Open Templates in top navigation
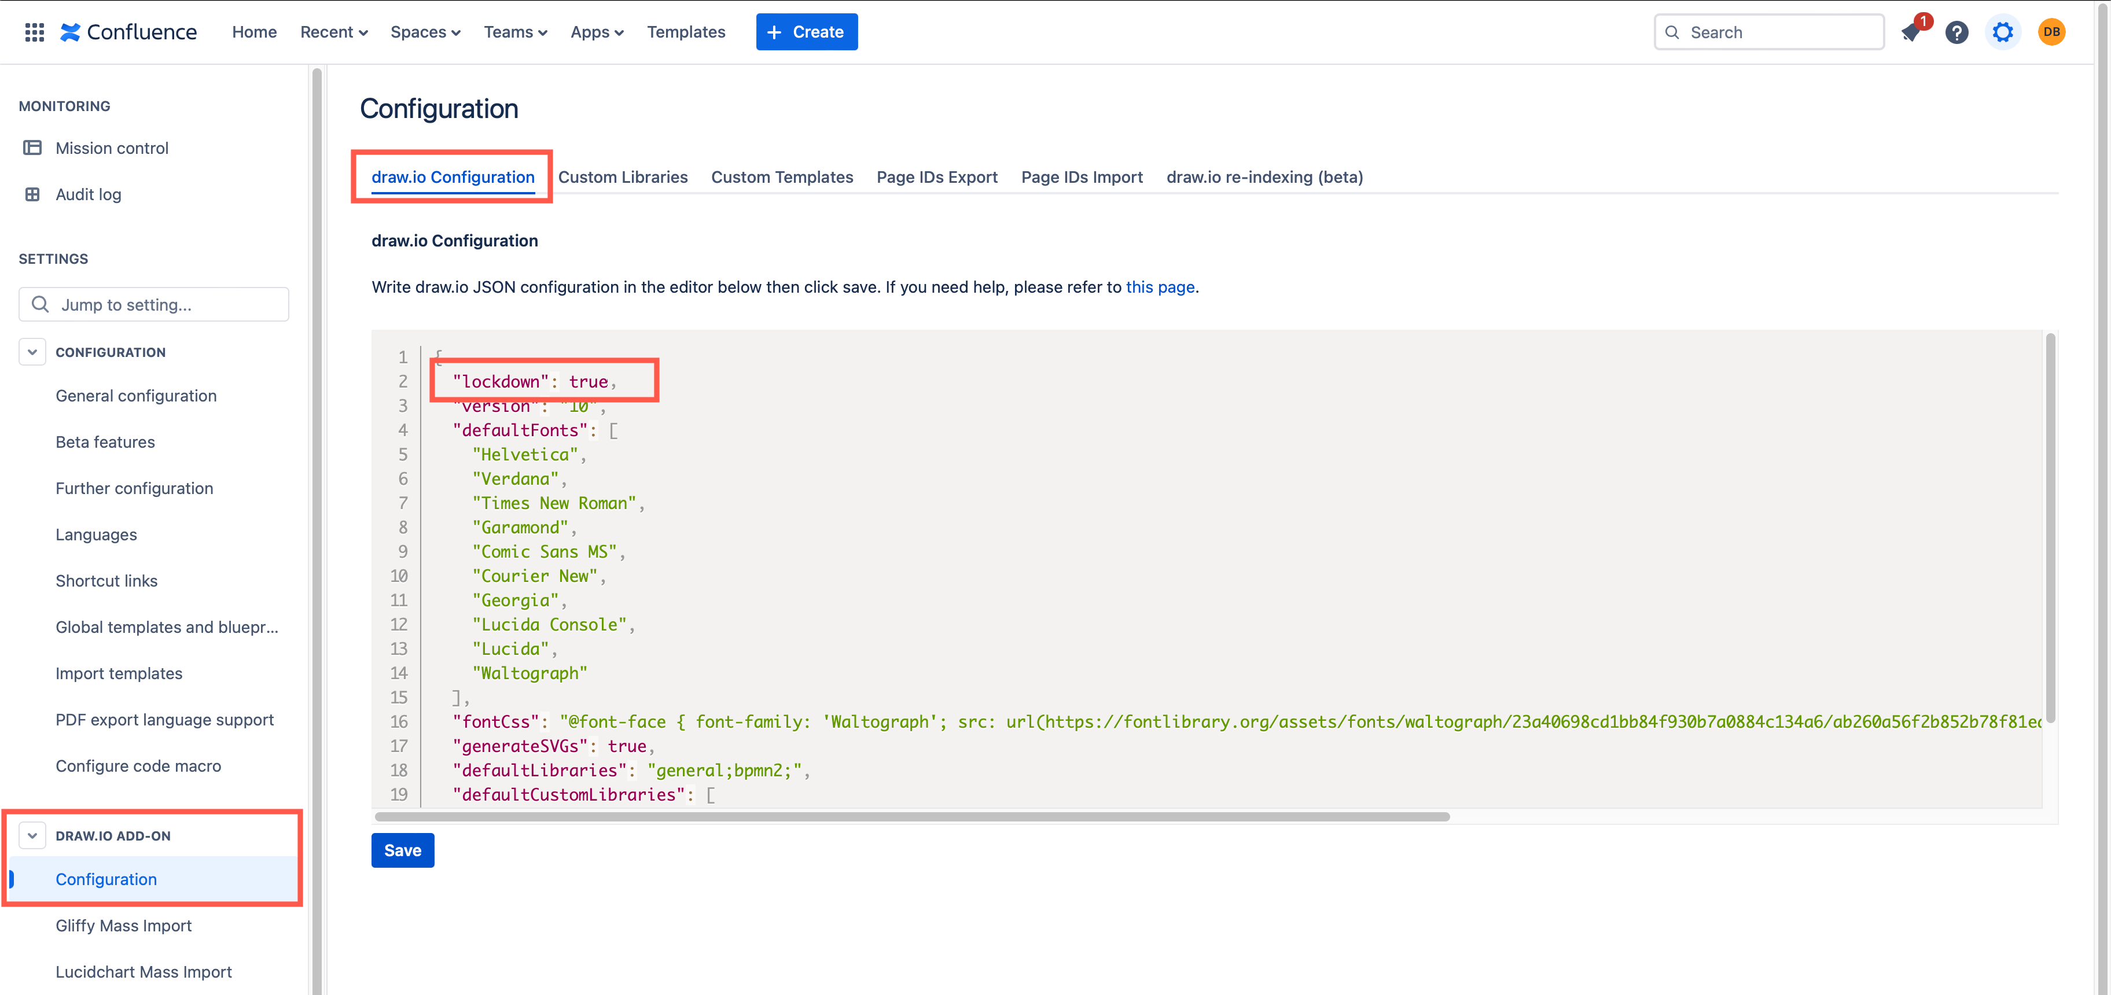 pos(686,32)
